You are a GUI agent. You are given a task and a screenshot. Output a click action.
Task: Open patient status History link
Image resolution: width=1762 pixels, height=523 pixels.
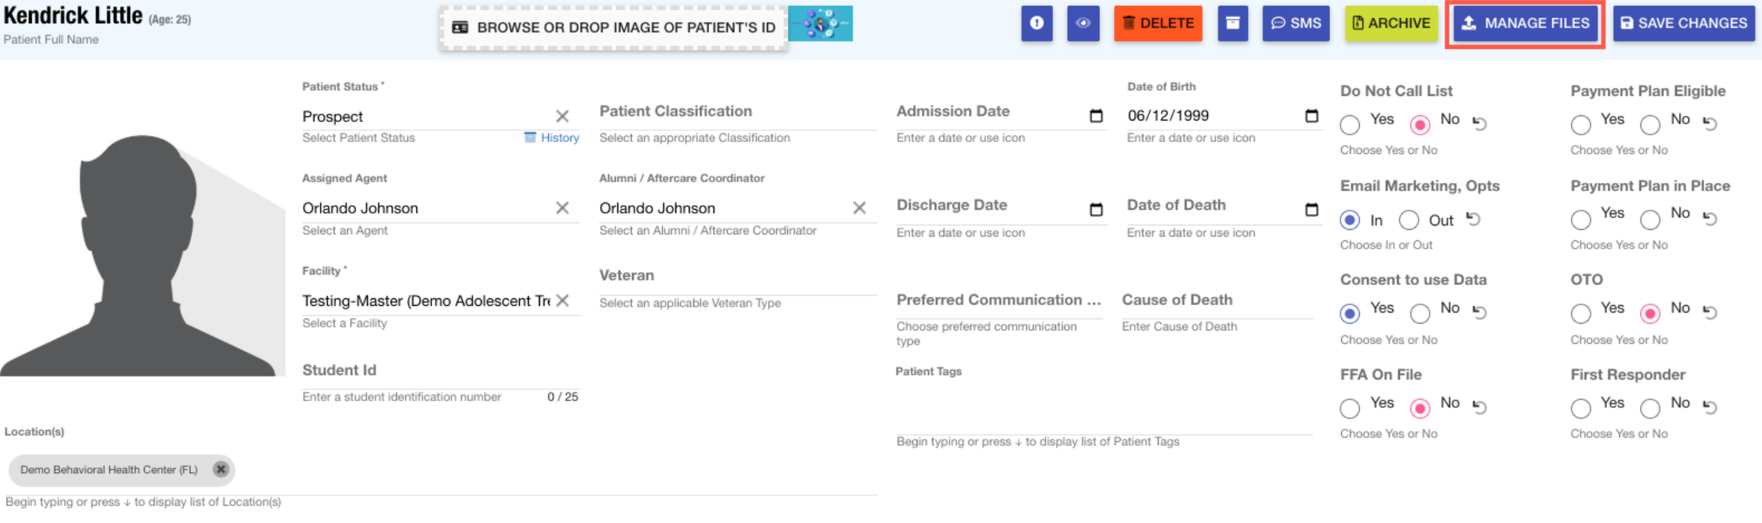[x=552, y=138]
